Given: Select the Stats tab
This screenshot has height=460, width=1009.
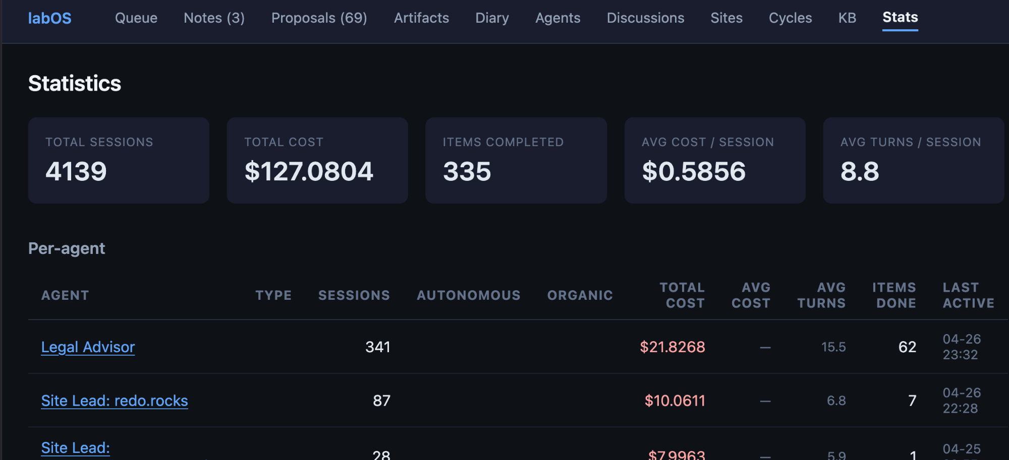Looking at the screenshot, I should coord(900,18).
